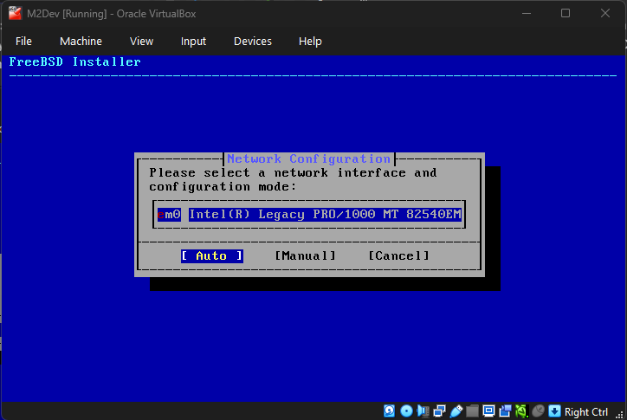
Task: Choose Manual network configuration mode
Action: click(305, 255)
